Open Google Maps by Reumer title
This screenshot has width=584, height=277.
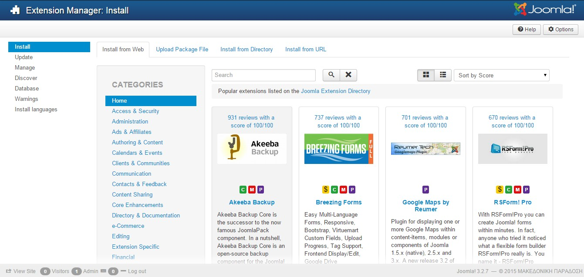tap(425, 206)
